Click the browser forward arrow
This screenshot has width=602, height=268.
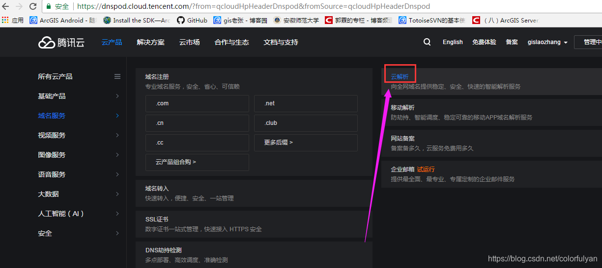tap(19, 6)
